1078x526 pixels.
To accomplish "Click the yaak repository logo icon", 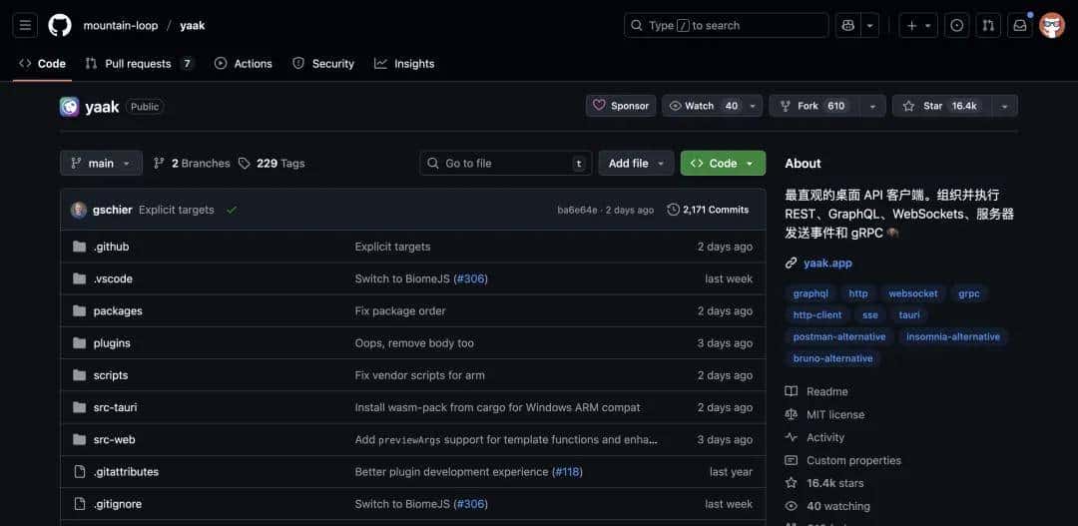I will pyautogui.click(x=70, y=107).
